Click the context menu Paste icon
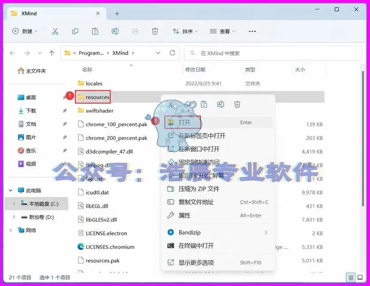Viewport: 370px width, 286px height. tap(204, 104)
